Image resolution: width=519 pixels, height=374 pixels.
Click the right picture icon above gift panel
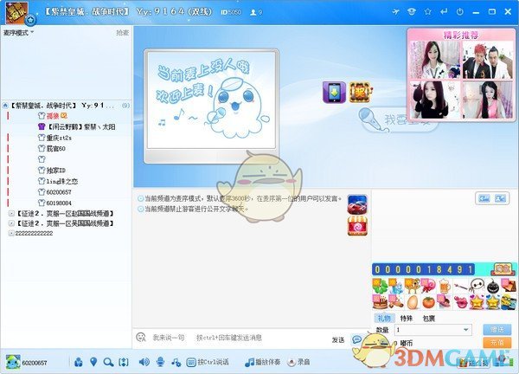pyautogui.click(x=500, y=199)
